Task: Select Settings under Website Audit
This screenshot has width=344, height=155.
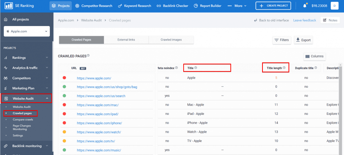Action: pos(18,136)
